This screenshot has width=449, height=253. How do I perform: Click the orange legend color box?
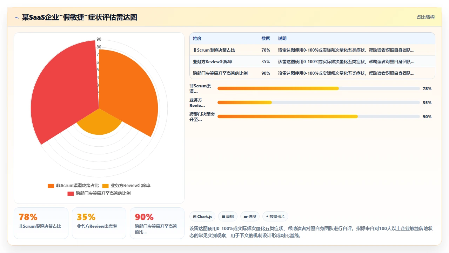tap(51, 186)
